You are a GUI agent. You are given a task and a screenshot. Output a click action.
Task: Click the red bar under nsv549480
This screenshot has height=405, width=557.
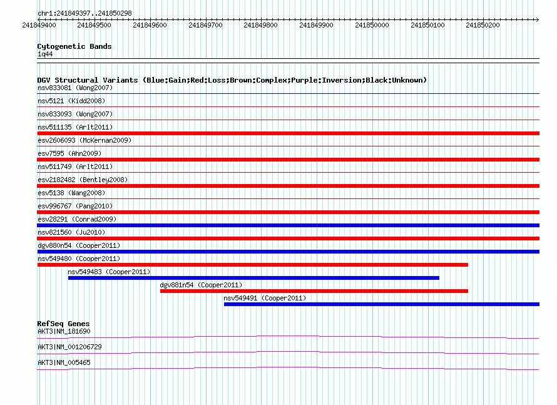[253, 265]
